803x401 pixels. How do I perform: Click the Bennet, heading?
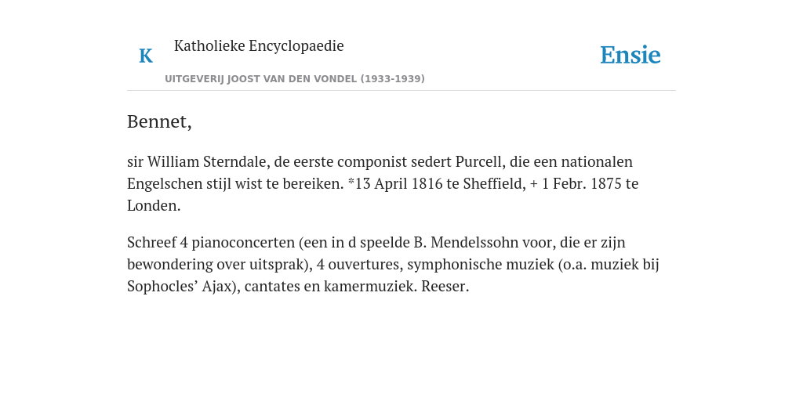159,121
